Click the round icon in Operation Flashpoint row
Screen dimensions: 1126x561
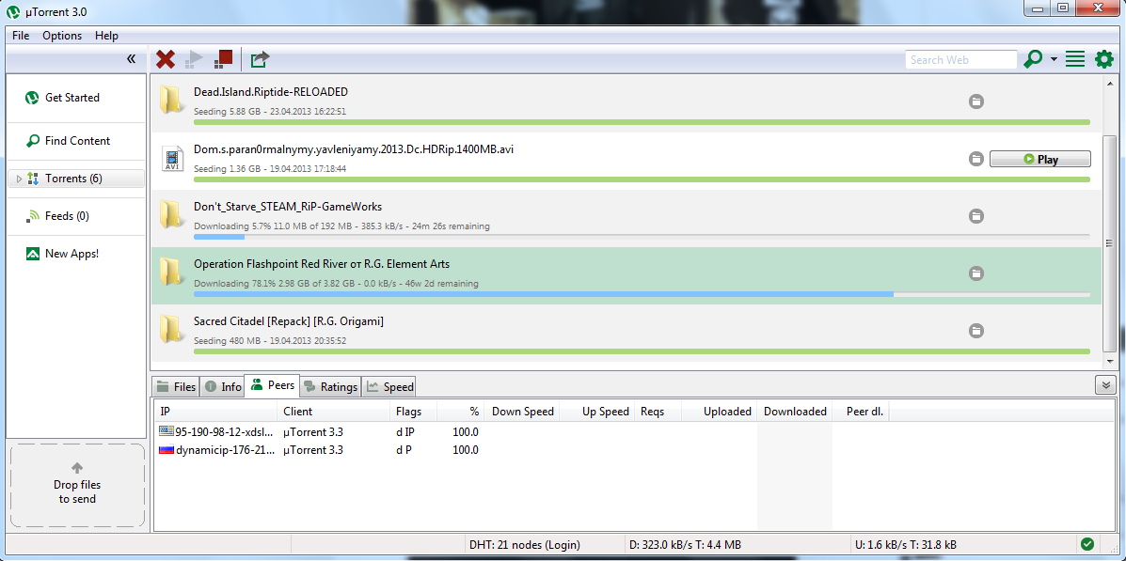975,273
